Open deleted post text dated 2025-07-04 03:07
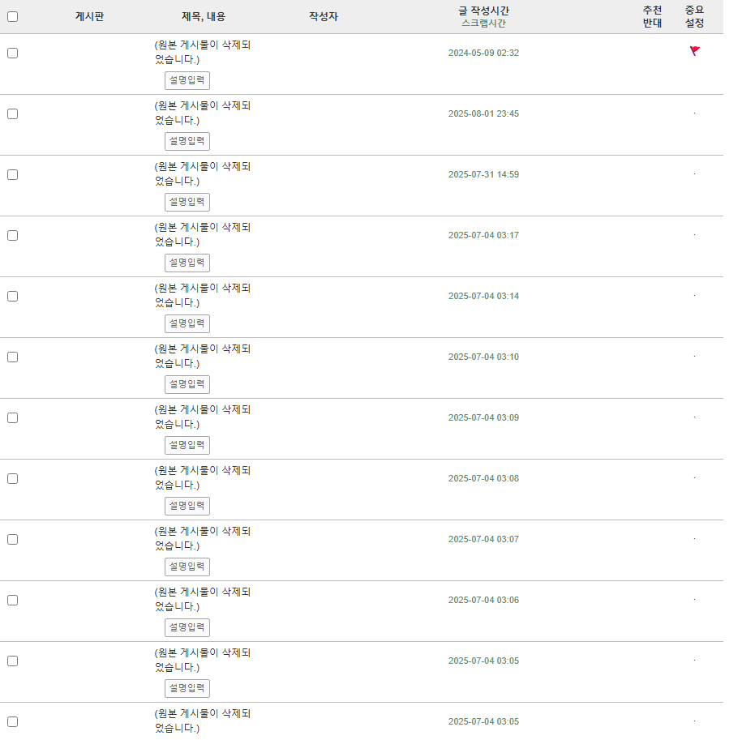Image resolution: width=738 pixels, height=740 pixels. click(x=203, y=538)
